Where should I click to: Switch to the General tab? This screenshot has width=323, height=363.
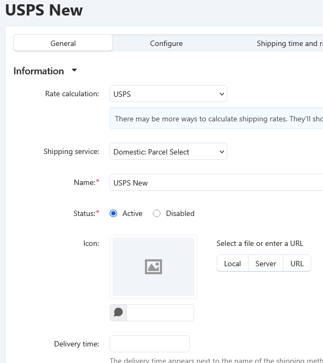pos(63,43)
